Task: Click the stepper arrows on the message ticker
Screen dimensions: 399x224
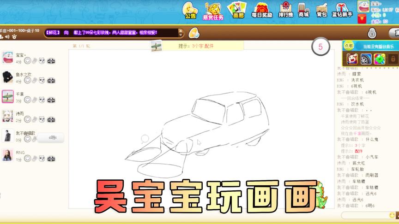Action: tap(181, 33)
